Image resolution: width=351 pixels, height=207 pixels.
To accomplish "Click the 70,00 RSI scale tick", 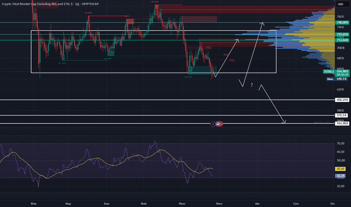I will point(340,143).
